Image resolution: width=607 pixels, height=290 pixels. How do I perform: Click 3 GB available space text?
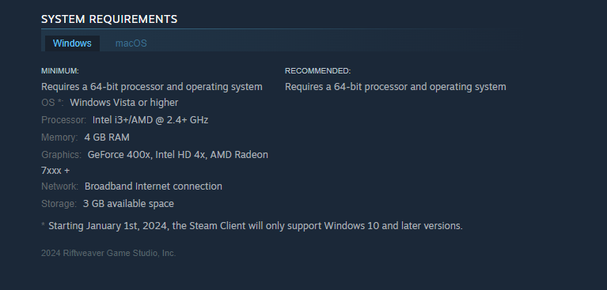[128, 204]
